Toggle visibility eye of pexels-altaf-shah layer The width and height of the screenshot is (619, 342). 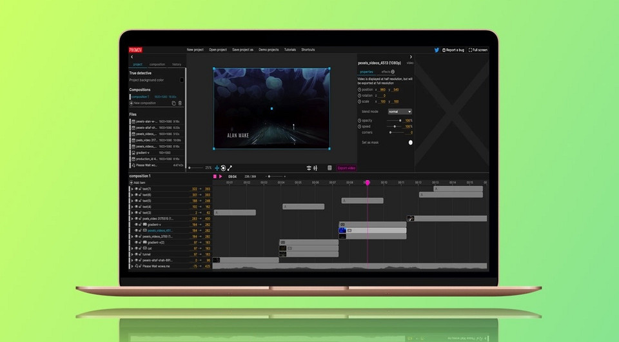[x=137, y=260]
